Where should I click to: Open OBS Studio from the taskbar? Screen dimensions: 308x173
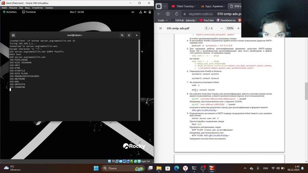point(203,168)
